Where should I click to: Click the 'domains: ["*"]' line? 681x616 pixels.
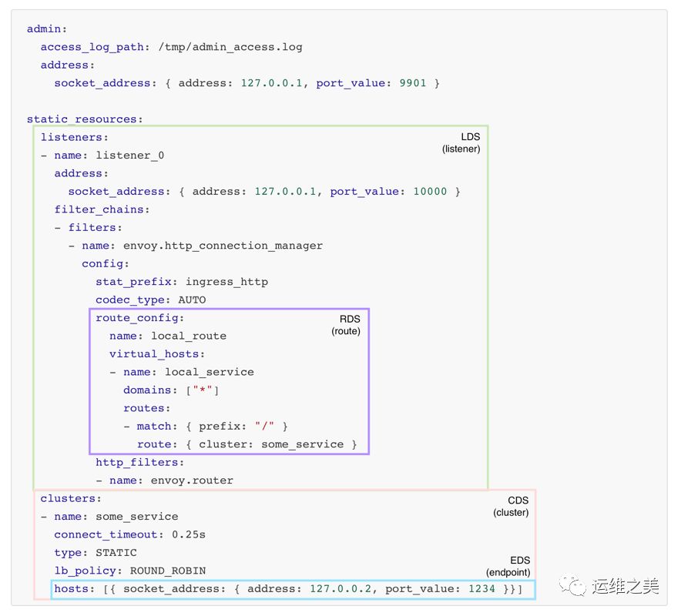coord(171,390)
